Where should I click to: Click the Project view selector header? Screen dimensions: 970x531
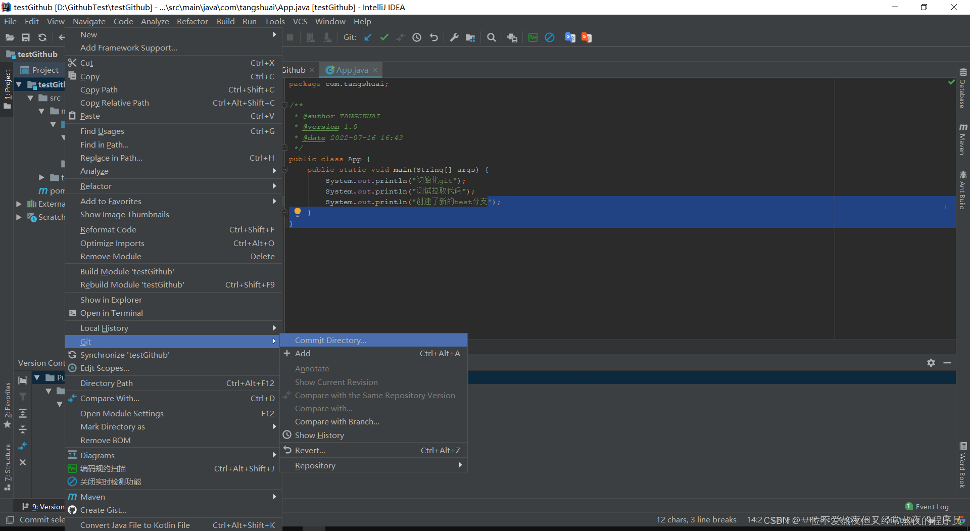pyautogui.click(x=40, y=70)
